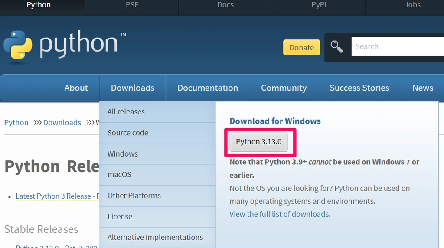444x248 pixels.
Task: Click the magnifying glass search icon
Action: [x=336, y=47]
